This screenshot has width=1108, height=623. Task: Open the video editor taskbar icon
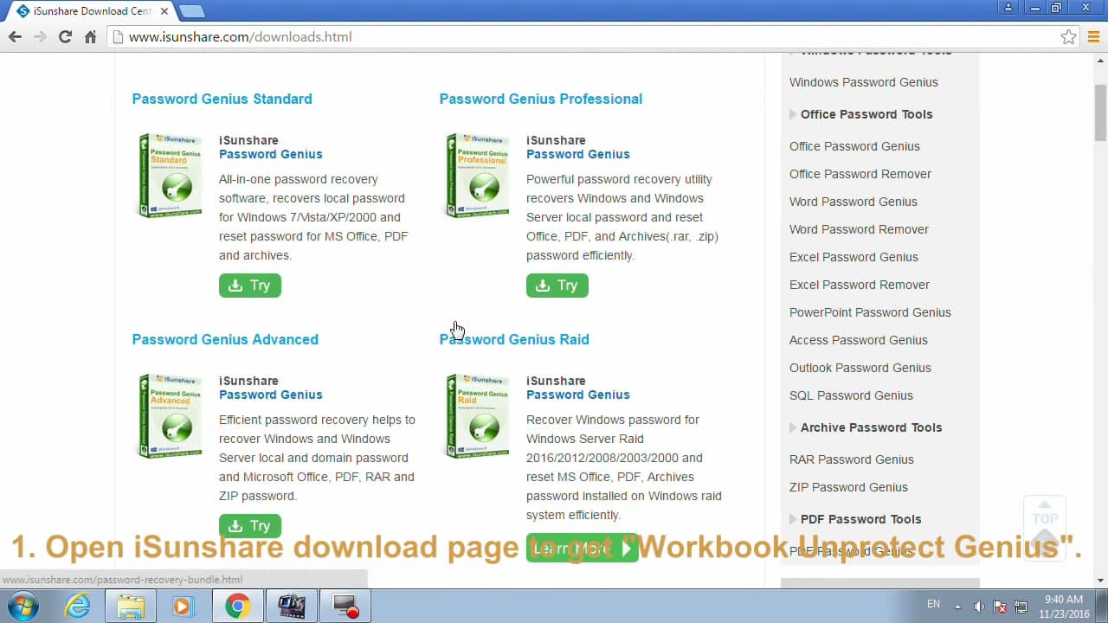pyautogui.click(x=291, y=606)
